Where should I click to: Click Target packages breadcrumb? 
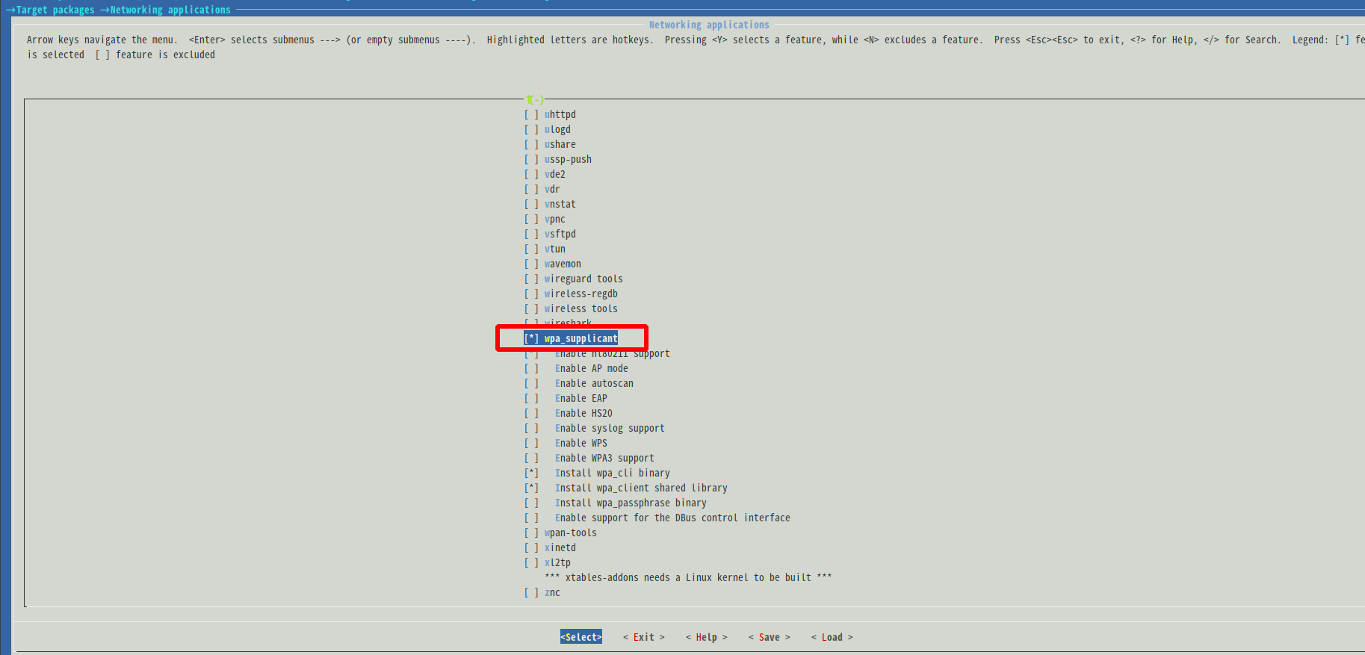tap(55, 10)
